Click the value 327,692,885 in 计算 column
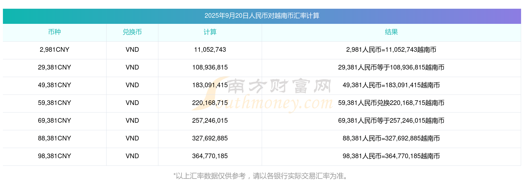This screenshot has height=189, width=524. [210, 138]
